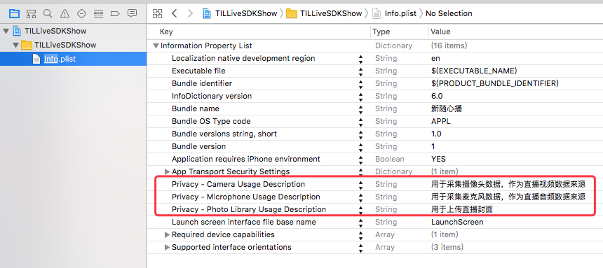Switch to the Symbol navigator hierarchy icon

click(x=31, y=14)
